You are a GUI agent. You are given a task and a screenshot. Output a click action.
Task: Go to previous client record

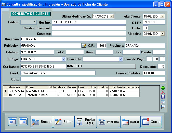pyautogui.click(x=12, y=122)
